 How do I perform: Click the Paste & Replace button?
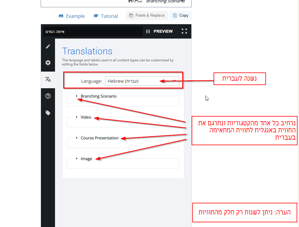point(147,15)
